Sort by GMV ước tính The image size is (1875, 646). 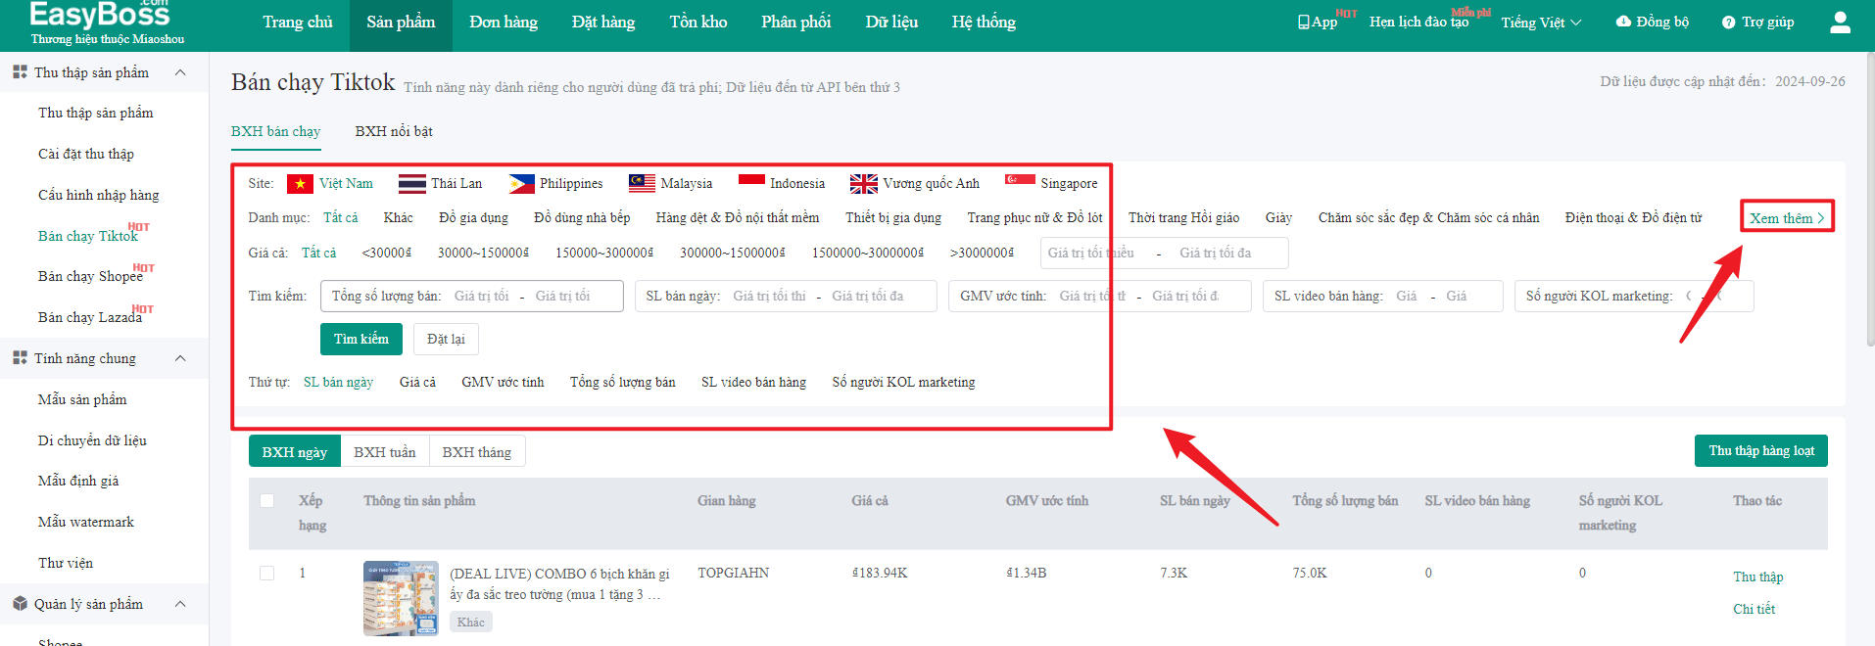point(503,382)
